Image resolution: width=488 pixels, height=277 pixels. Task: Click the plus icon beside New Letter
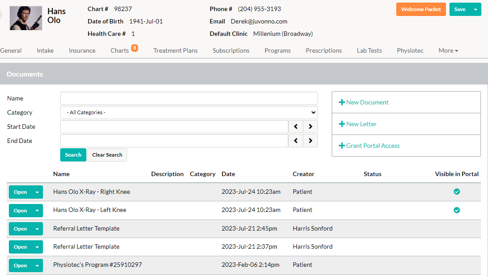(341, 124)
